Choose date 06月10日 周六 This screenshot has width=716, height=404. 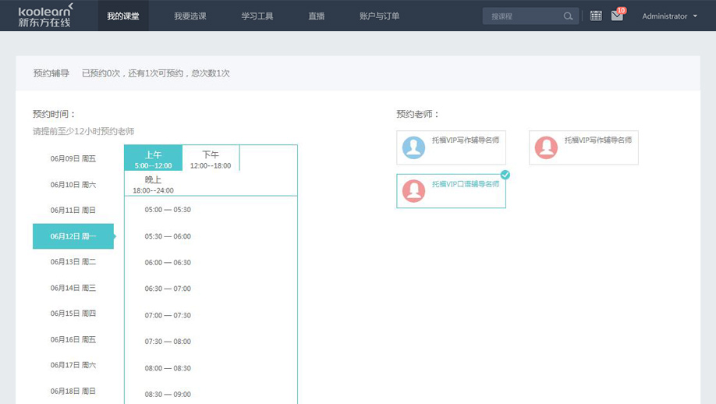(73, 185)
